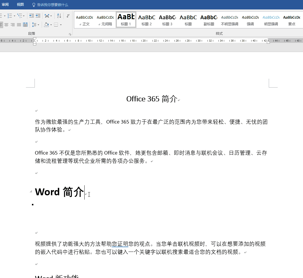The height and width of the screenshot is (278, 303).
Task: Apply paragraph shading fill
Action: pyautogui.click(x=46, y=25)
